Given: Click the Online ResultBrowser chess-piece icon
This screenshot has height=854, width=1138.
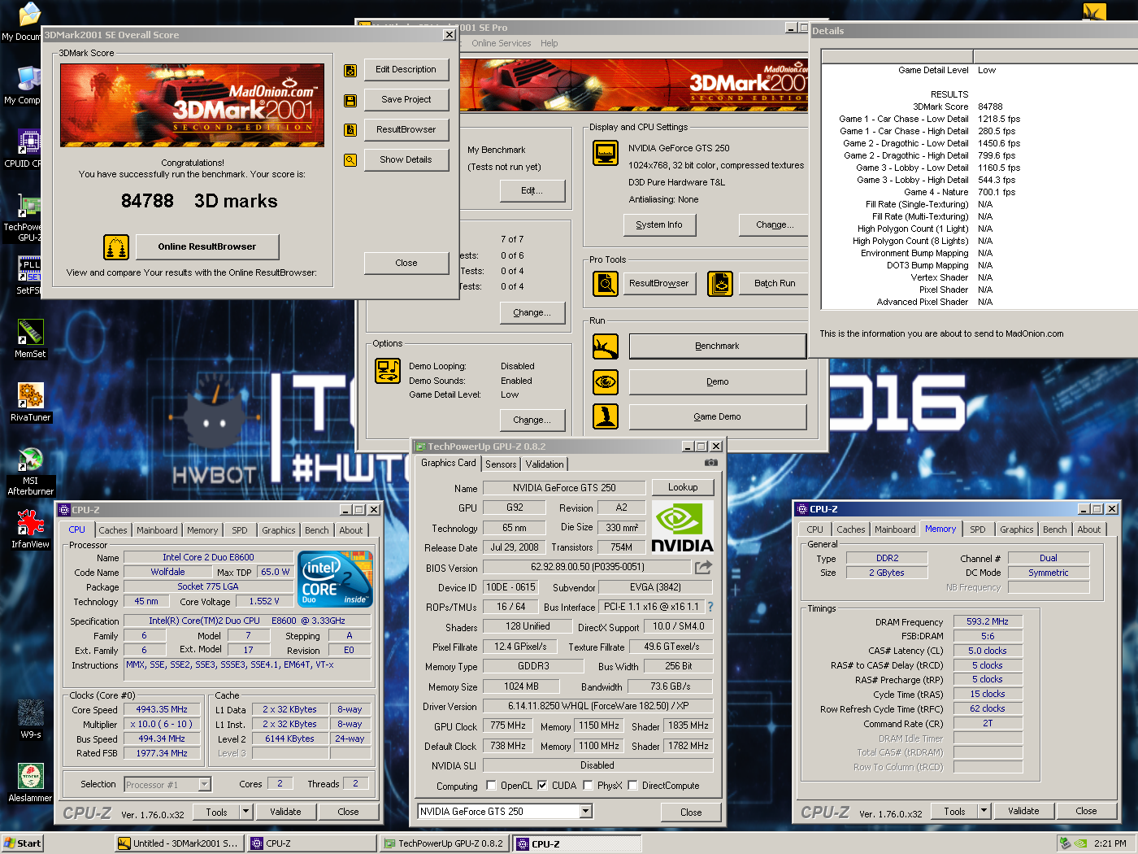Looking at the screenshot, I should coord(116,247).
